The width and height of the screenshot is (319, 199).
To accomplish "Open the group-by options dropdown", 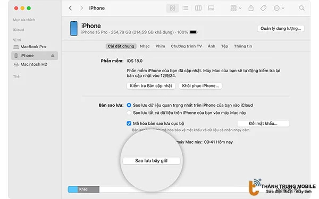I will coord(236,8).
